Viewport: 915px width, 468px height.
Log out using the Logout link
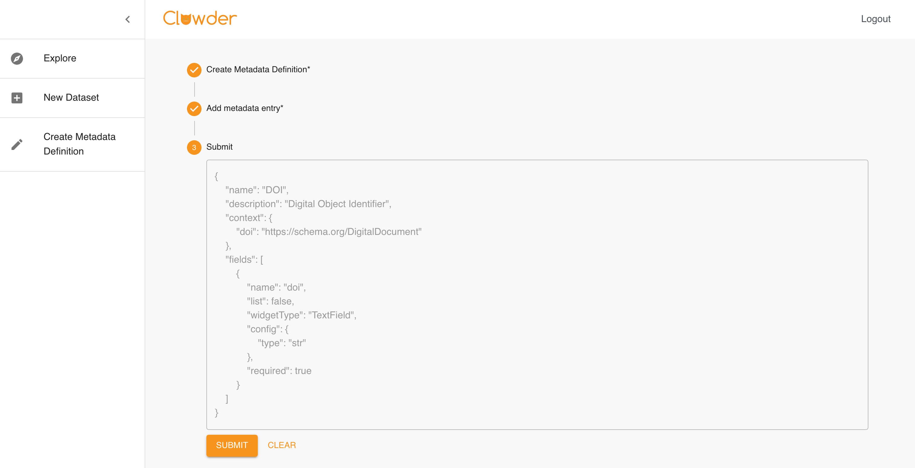(875, 19)
